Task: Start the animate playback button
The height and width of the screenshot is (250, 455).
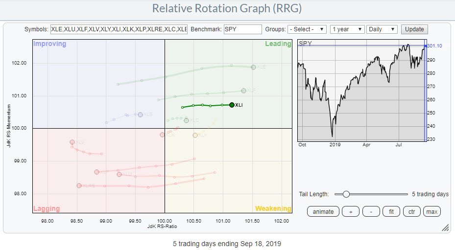Action: [323, 211]
